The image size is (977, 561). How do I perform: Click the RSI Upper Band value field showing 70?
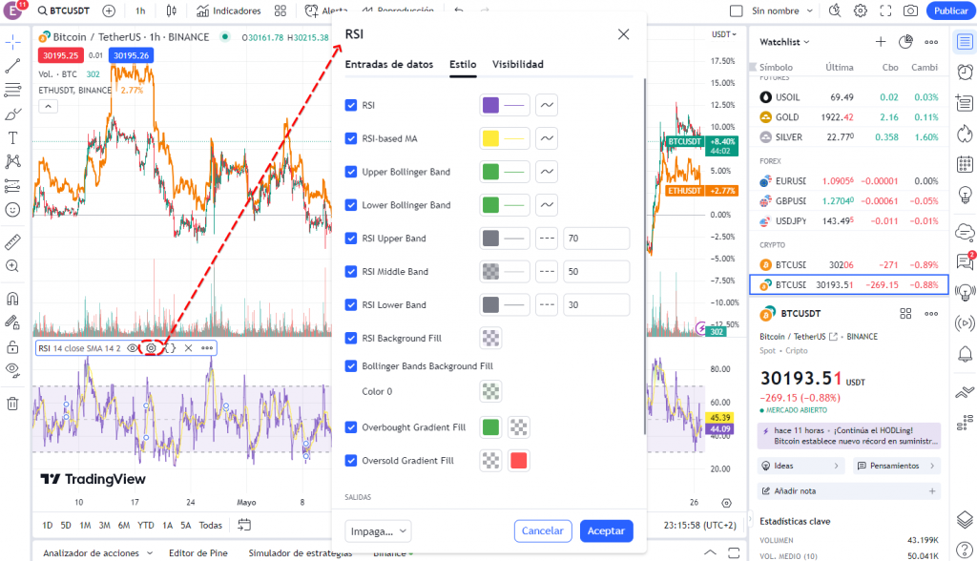click(x=596, y=238)
